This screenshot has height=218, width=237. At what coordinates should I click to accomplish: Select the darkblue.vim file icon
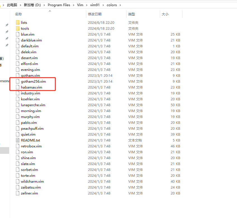[18, 40]
